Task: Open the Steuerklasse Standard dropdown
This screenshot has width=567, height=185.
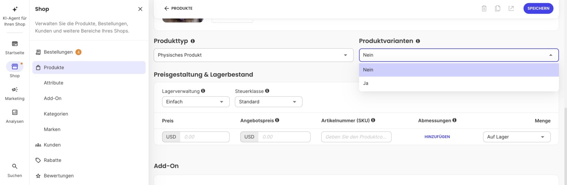Action: pos(269,102)
